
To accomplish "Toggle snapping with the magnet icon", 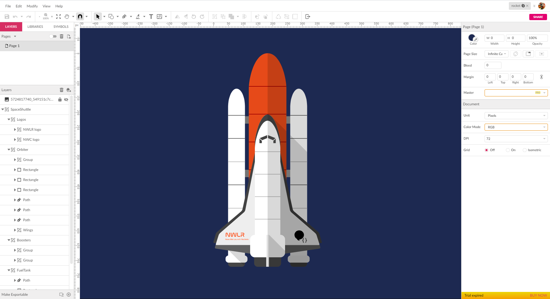I will [x=80, y=17].
